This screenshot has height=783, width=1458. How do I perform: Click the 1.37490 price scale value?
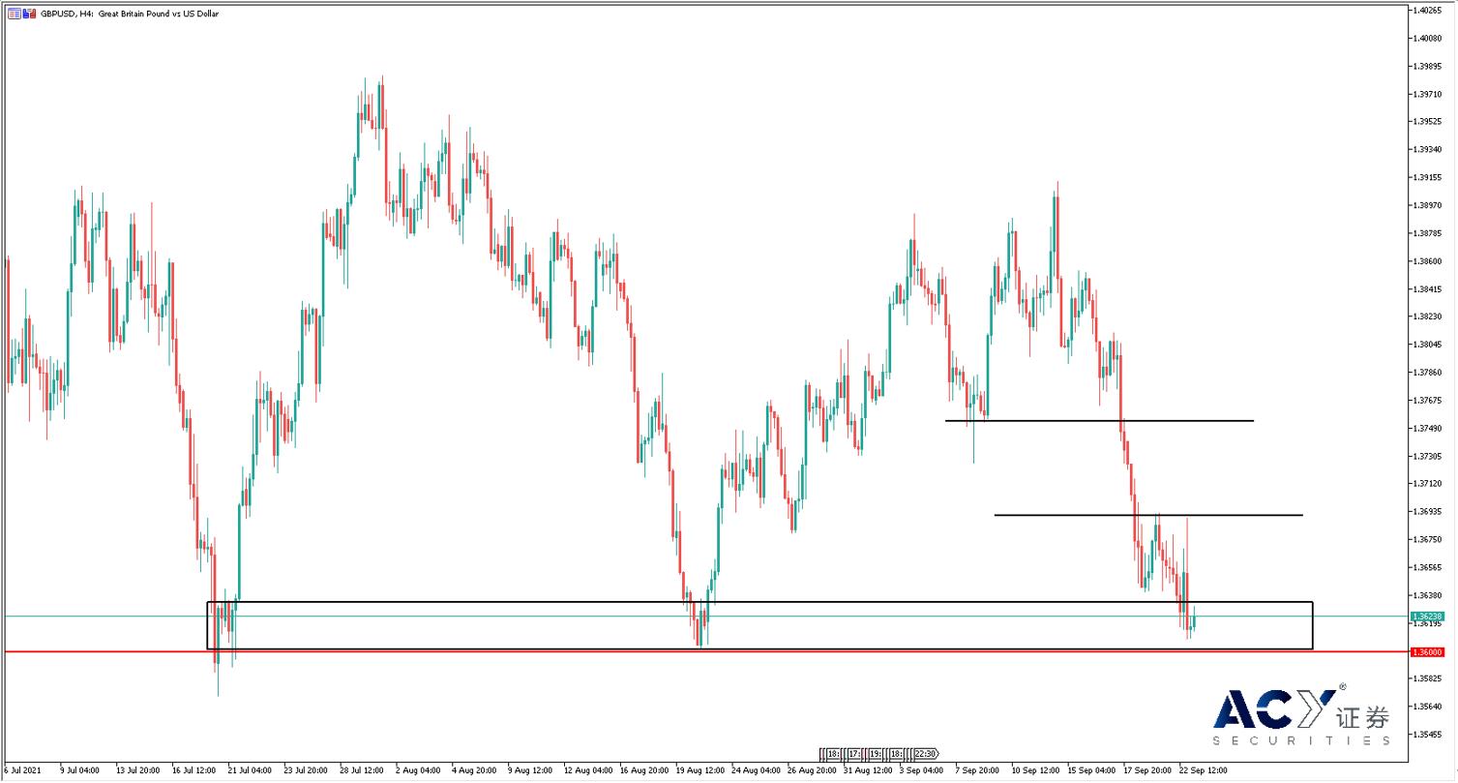click(x=1429, y=428)
